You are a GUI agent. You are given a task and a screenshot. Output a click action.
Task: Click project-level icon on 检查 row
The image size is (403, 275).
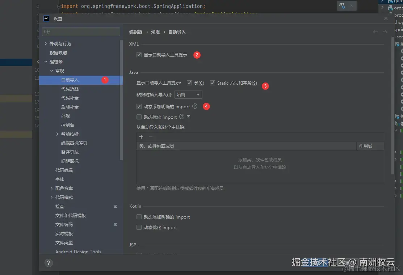click(116, 206)
